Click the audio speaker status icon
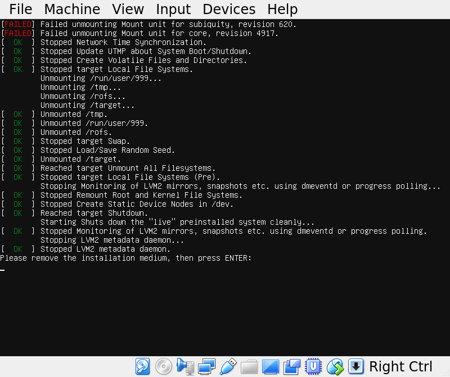 click(185, 367)
